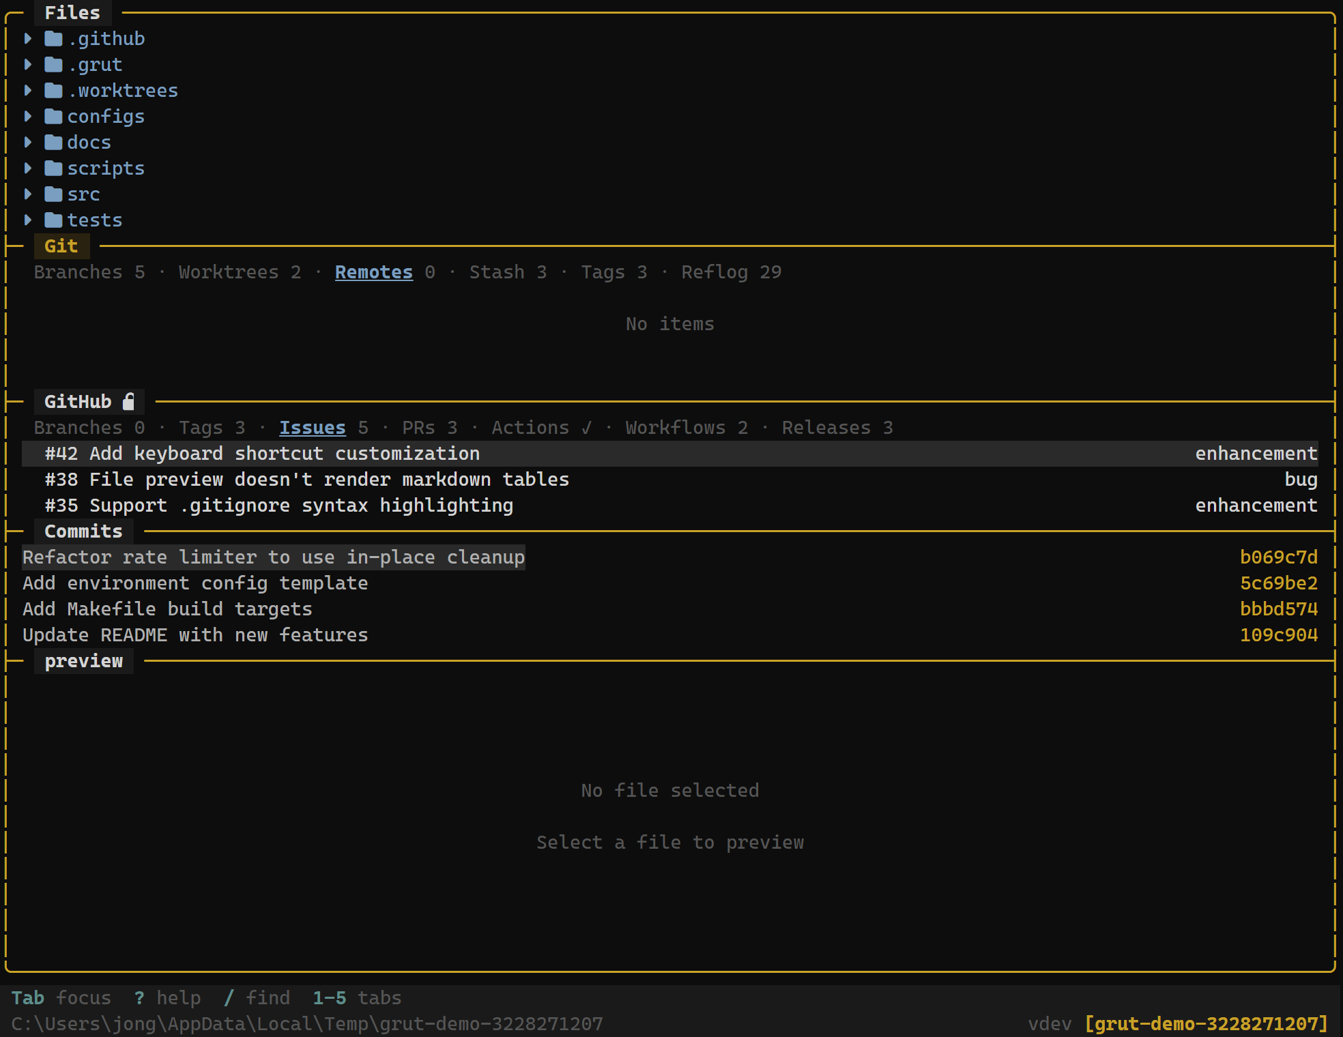Expand the .worktrees folder arrow
Screen dimensions: 1343x1037
point(28,91)
